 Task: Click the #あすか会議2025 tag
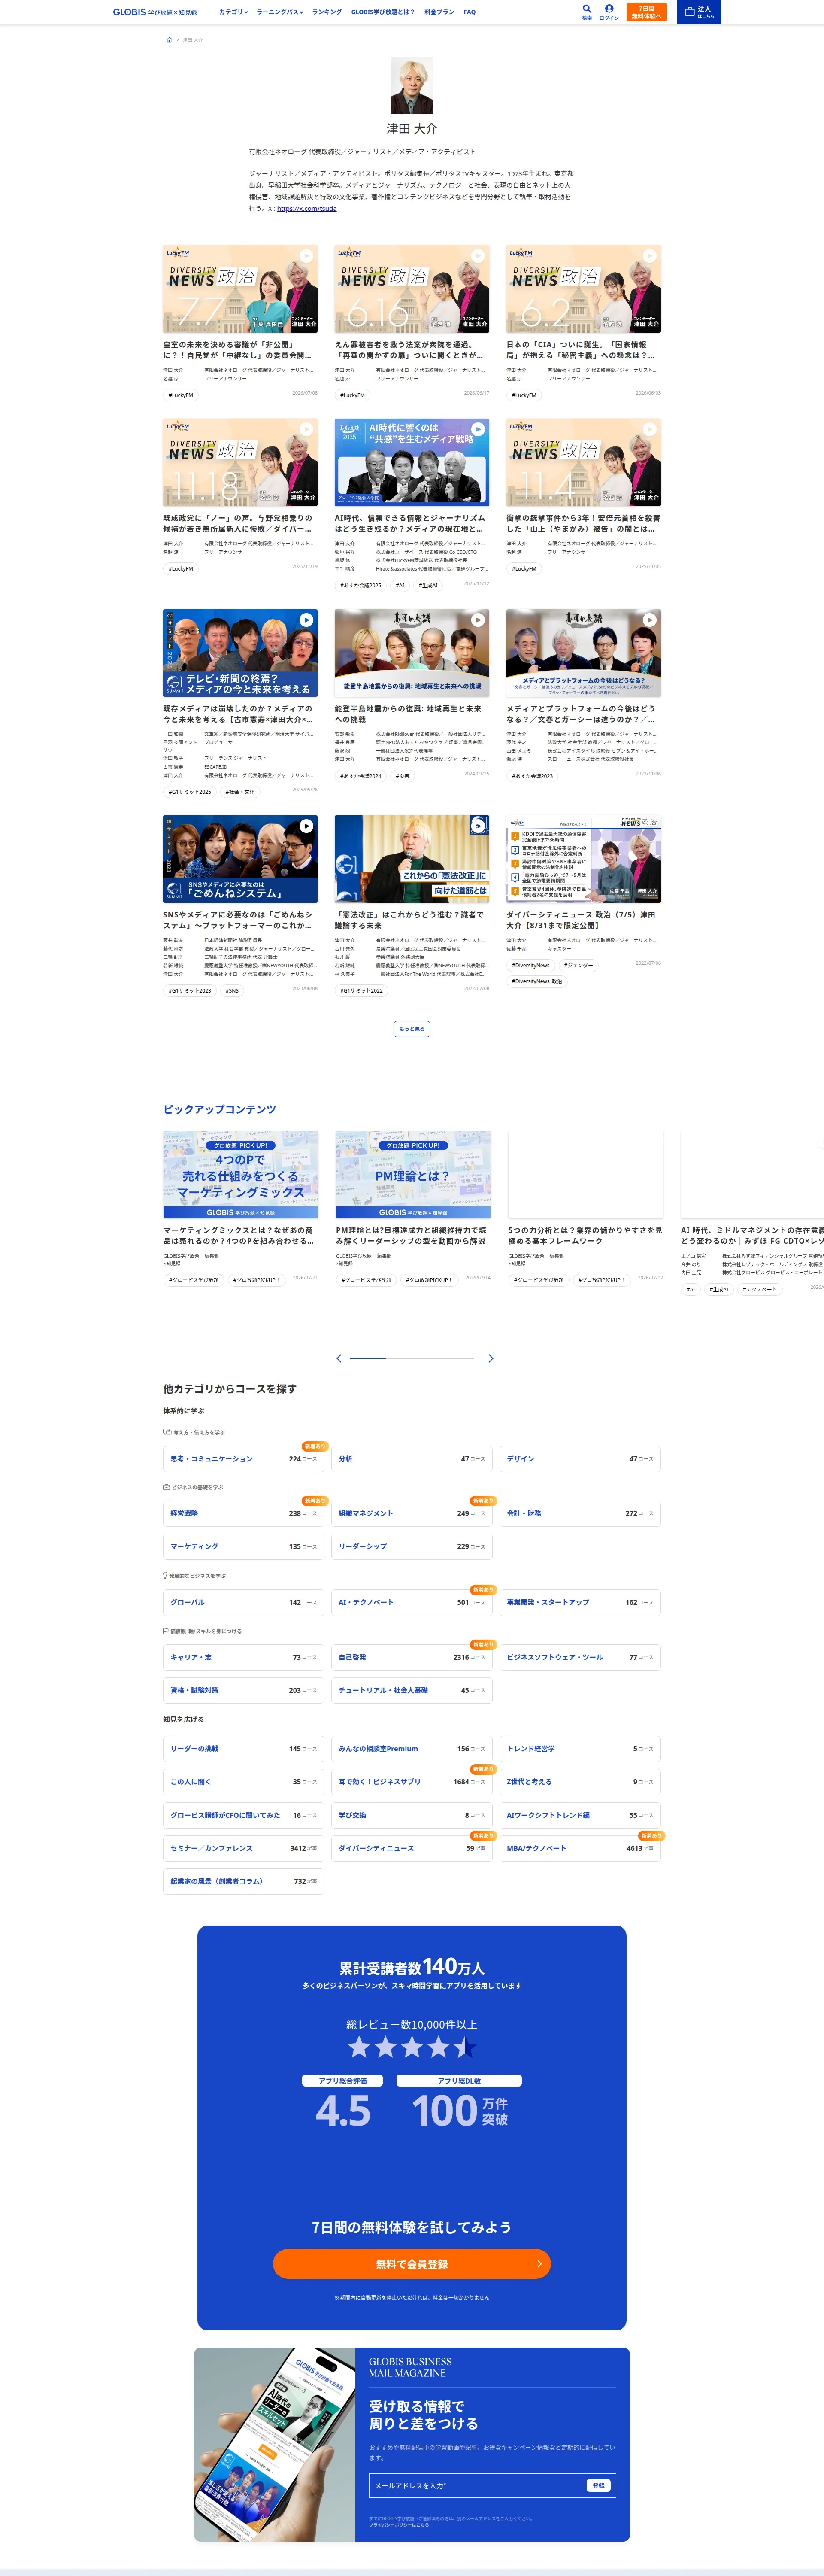tap(361, 585)
